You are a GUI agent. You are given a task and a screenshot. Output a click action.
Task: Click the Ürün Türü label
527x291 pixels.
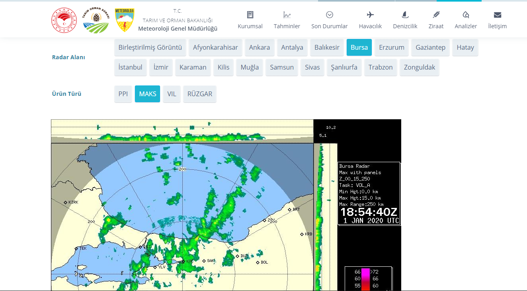(x=67, y=94)
